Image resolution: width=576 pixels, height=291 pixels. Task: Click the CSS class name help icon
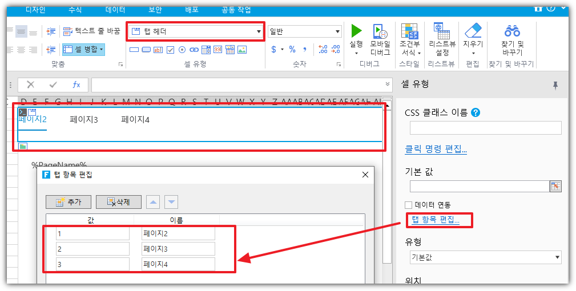point(476,112)
